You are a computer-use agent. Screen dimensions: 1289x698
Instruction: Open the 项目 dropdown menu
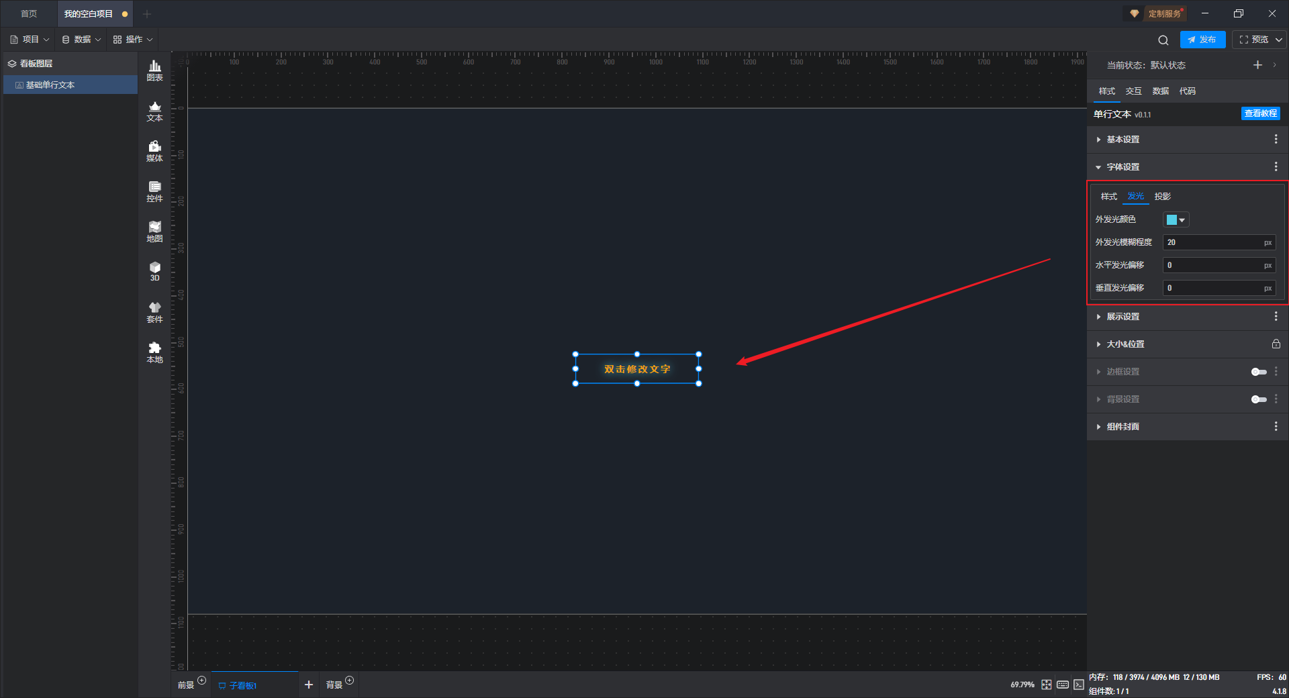coord(30,40)
